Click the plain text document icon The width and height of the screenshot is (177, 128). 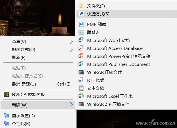81,88
